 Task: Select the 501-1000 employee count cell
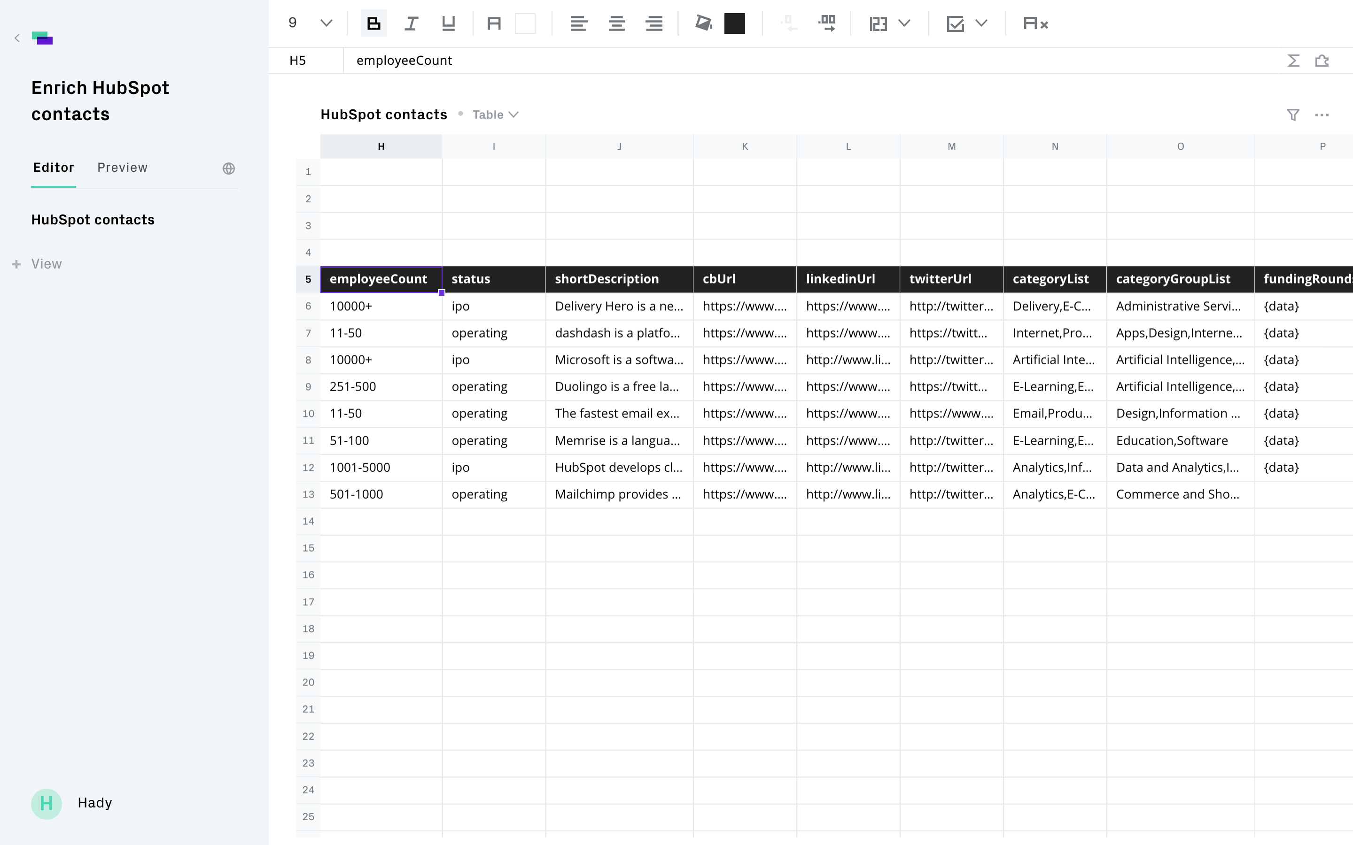[381, 495]
